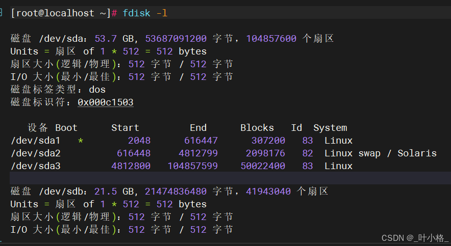Click blocks value 50022400
451x246 pixels.
point(263,166)
